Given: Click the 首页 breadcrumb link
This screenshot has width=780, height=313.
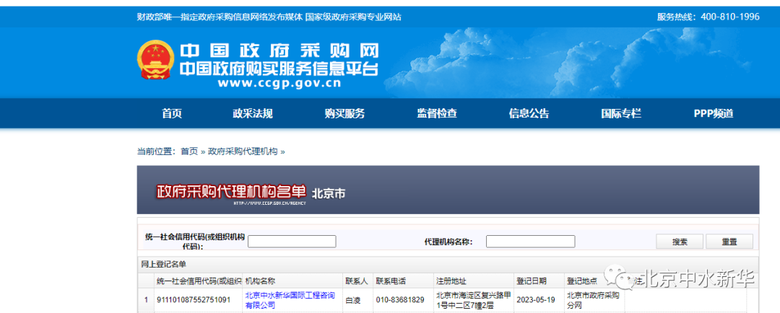Looking at the screenshot, I should pos(189,151).
